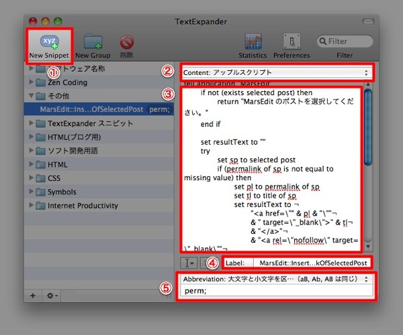The image size is (403, 335).
Task: Select the ソフト開発用語 folder row
Action: [x=99, y=151]
